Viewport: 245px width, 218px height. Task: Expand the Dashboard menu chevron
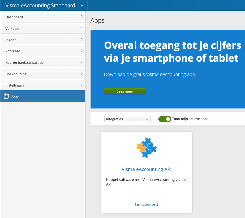(82, 16)
